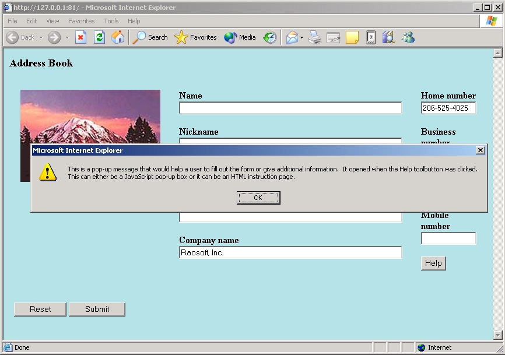Image resolution: width=505 pixels, height=355 pixels.
Task: Open the Forward history dropdown arrow
Action: coord(67,38)
